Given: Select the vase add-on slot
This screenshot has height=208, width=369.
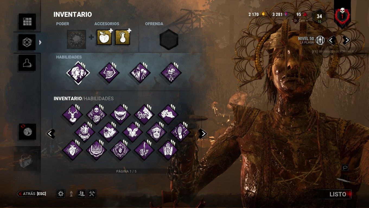Looking at the screenshot, I should point(122,37).
